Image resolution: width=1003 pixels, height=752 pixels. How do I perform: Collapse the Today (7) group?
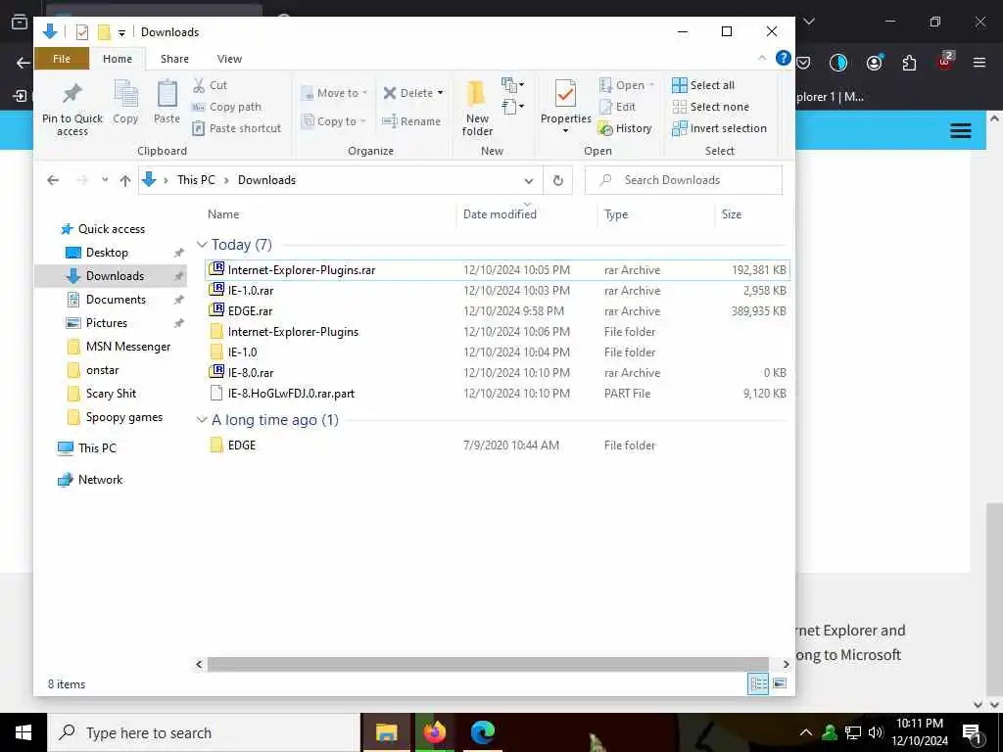[202, 244]
